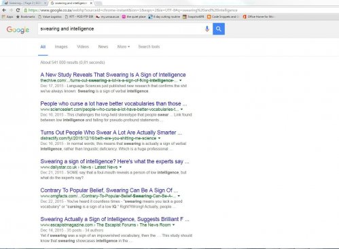Click the www.escapistmagazine.com breadcrumb URL
339x249 pixels.
click(x=105, y=225)
